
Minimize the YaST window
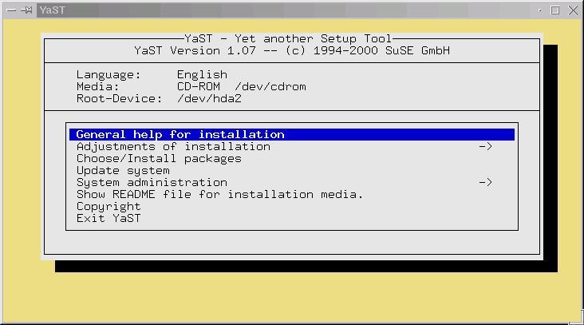[540, 10]
